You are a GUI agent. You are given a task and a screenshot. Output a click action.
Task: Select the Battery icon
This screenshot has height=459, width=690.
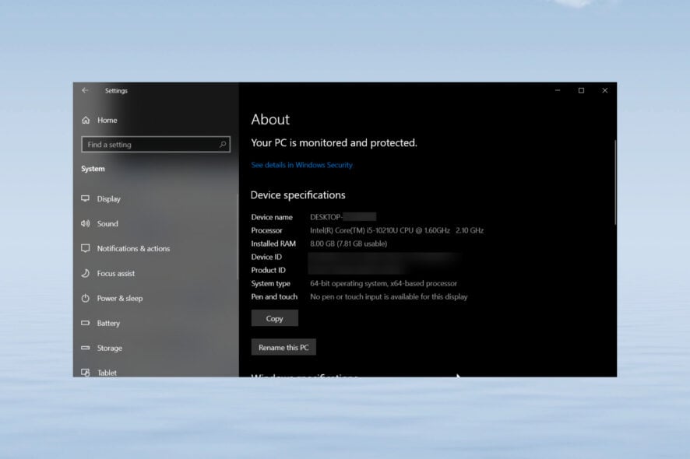pos(85,323)
